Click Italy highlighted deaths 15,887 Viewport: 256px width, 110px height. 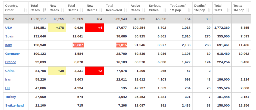[x=78, y=45]
